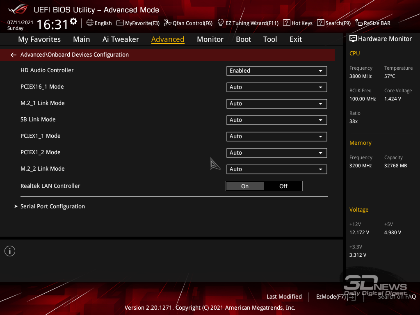This screenshot has height=315, width=420.
Task: Switch to the Main tab
Action: pos(82,39)
